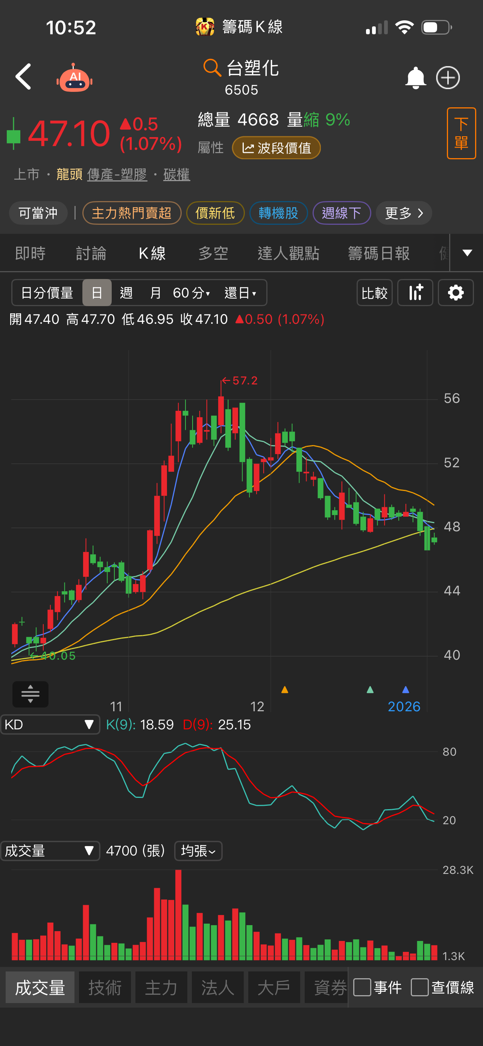Tap the 2026 date axis label
483x1046 pixels.
point(404,706)
